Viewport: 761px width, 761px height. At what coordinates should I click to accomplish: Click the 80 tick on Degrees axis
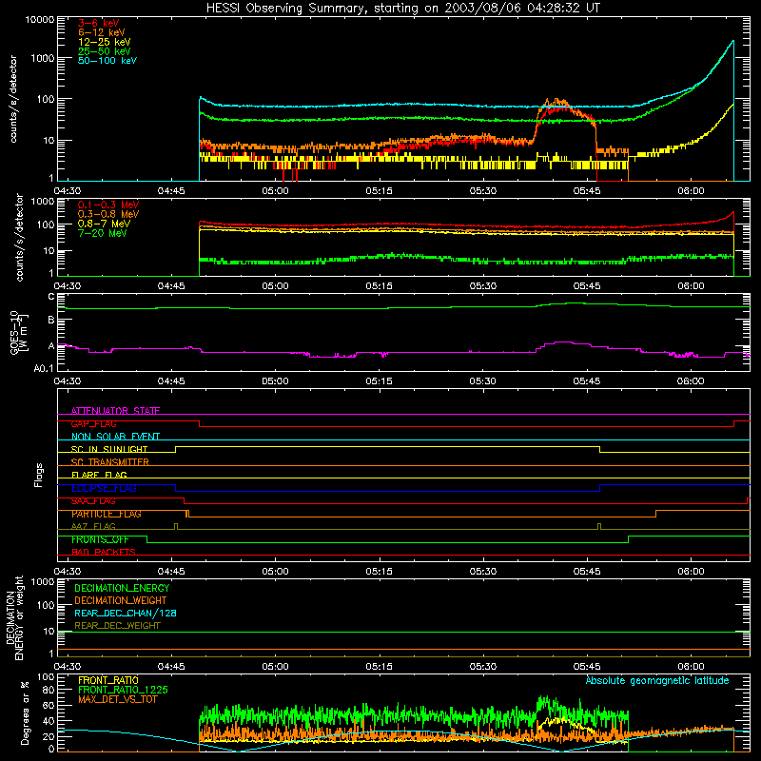coord(49,691)
